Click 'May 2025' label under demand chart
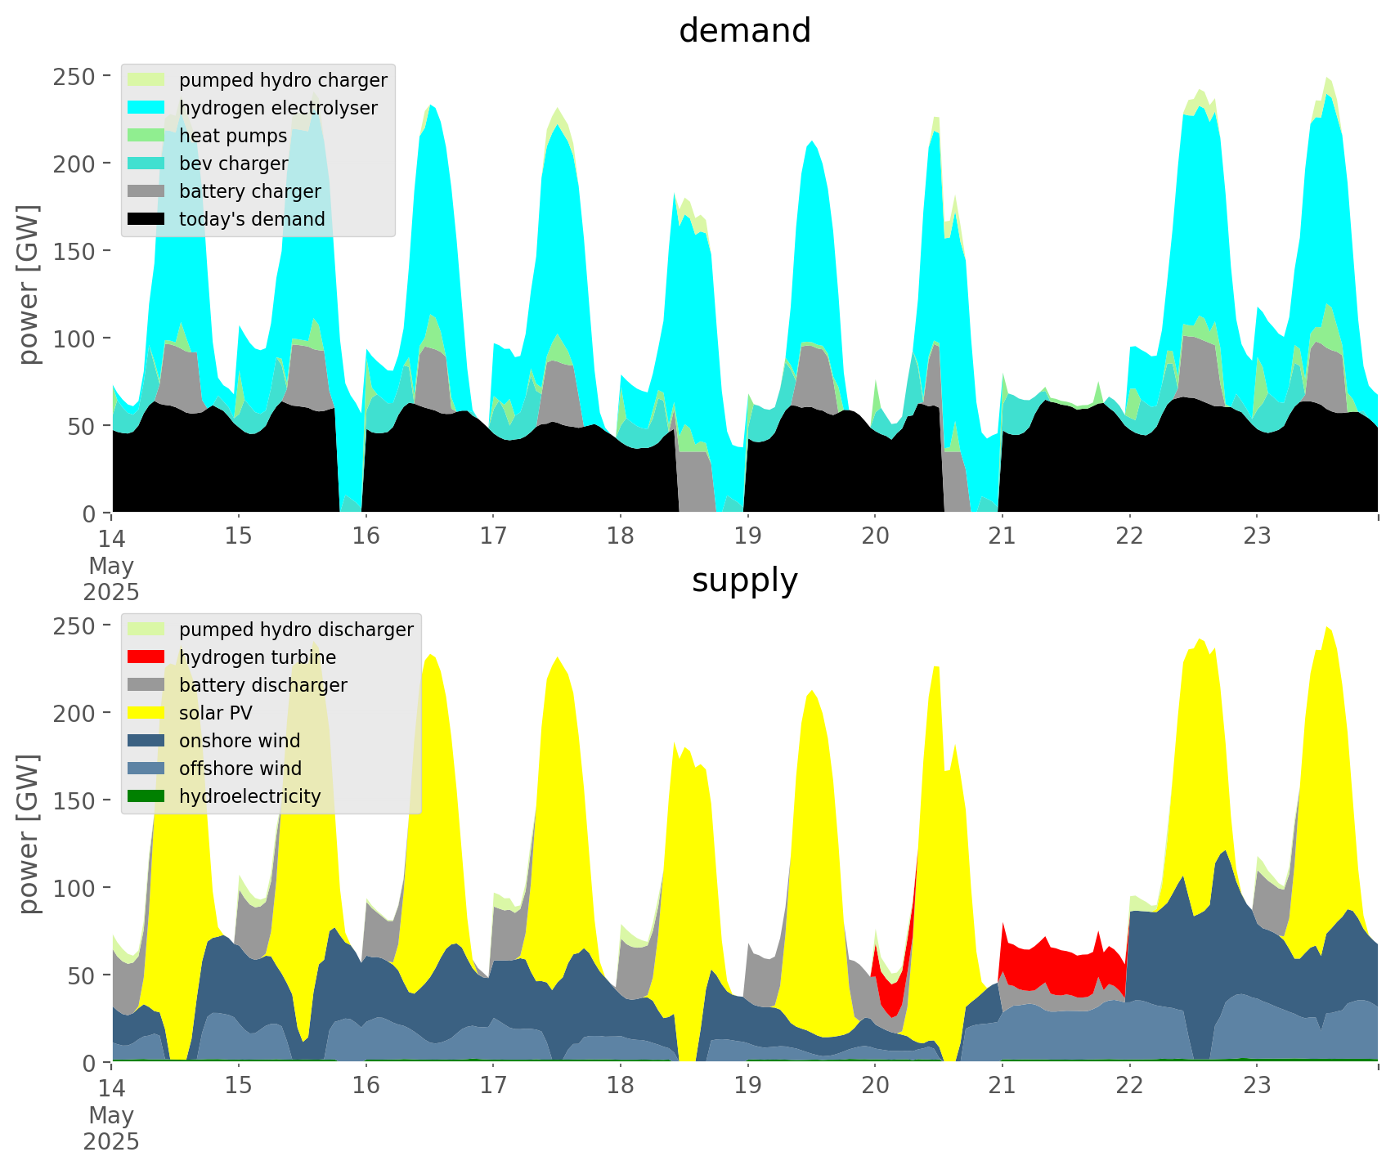The width and height of the screenshot is (1395, 1170). click(x=111, y=579)
